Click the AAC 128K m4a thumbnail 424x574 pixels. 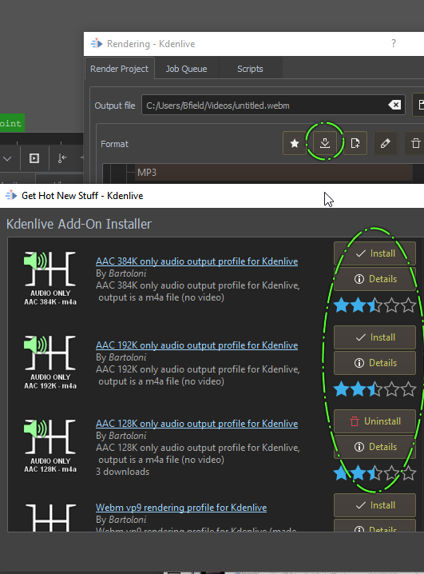50,447
